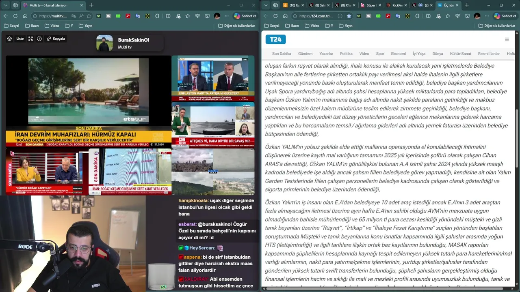Open tab search chevron in T24 window
520x292 pixels.
(x=266, y=5)
